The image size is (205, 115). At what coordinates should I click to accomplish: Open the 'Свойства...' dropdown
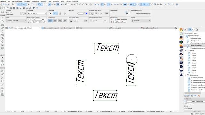tap(141, 21)
